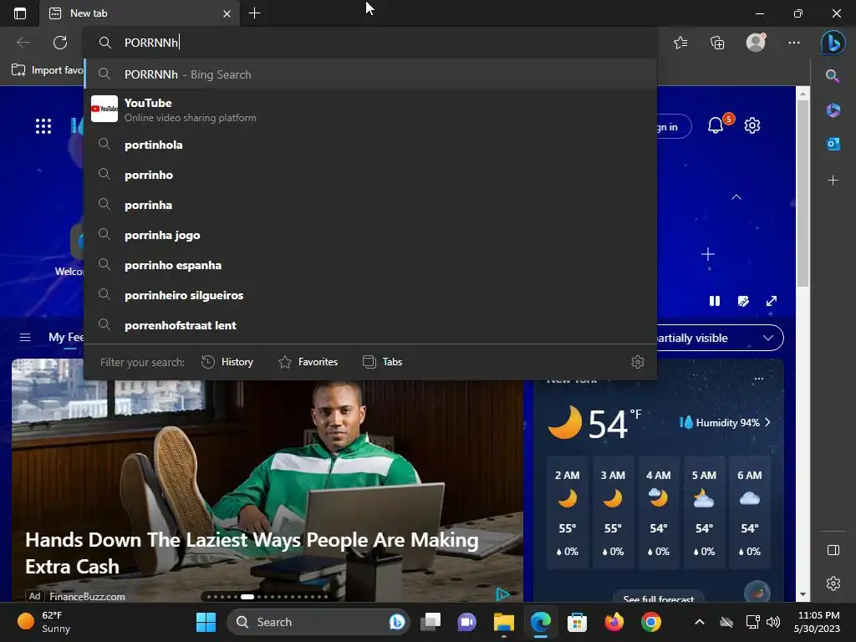The width and height of the screenshot is (856, 642).
Task: Open address bar suggestion settings gear
Action: coord(638,362)
